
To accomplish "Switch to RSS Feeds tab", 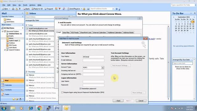I will 75,32.
